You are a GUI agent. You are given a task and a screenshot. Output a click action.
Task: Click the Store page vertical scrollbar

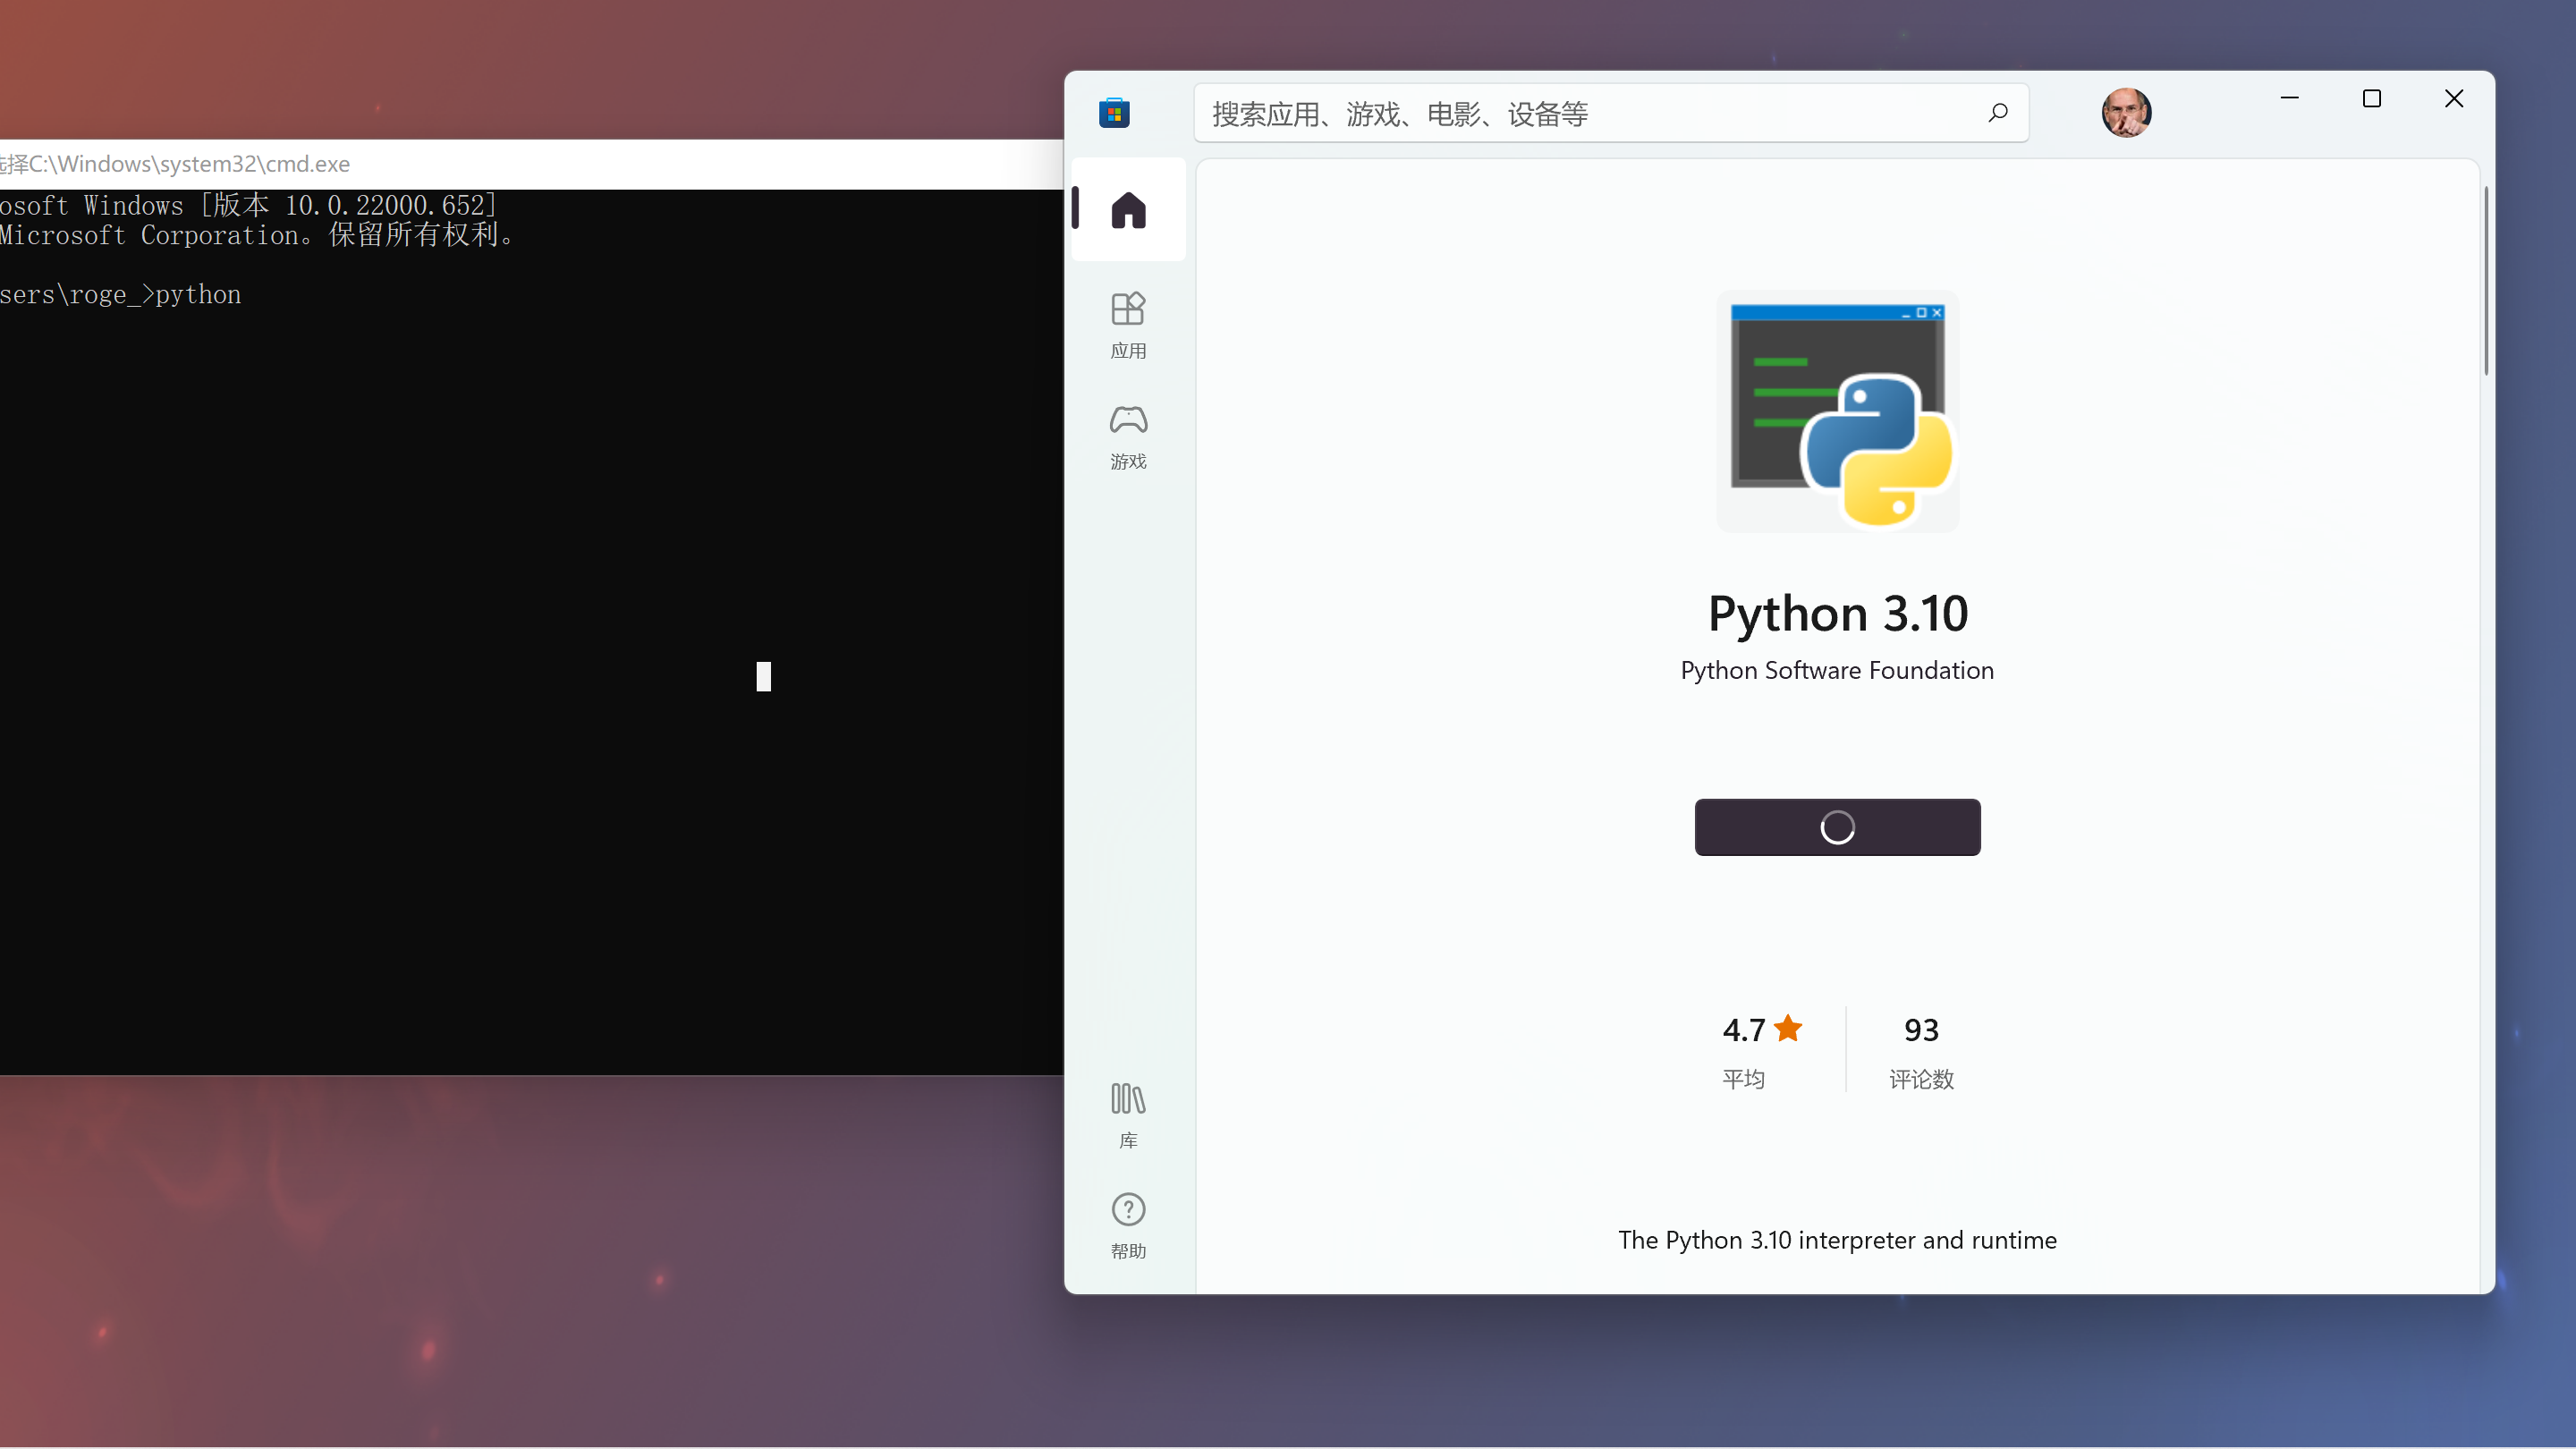click(x=2485, y=280)
